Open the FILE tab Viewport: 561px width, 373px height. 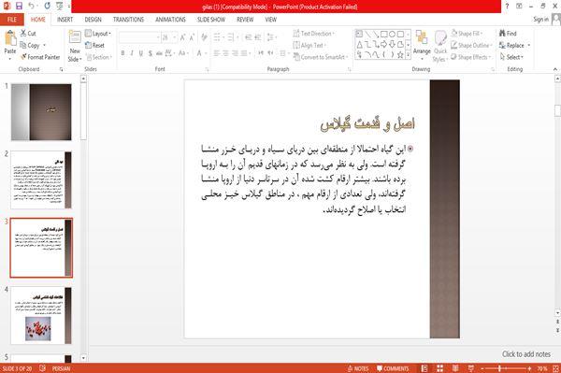[x=12, y=20]
